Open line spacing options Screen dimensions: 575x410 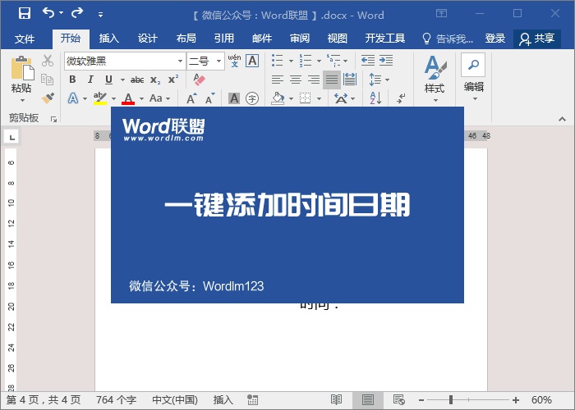point(379,80)
